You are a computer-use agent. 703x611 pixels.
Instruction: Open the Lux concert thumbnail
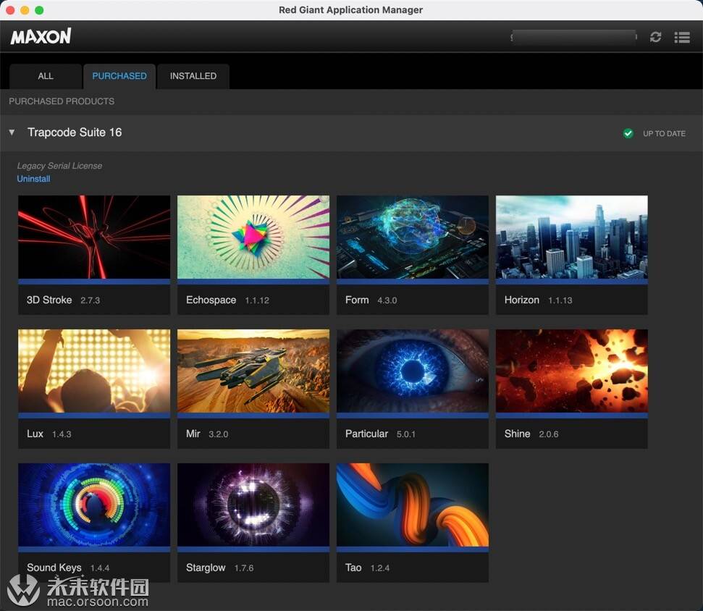coord(94,371)
